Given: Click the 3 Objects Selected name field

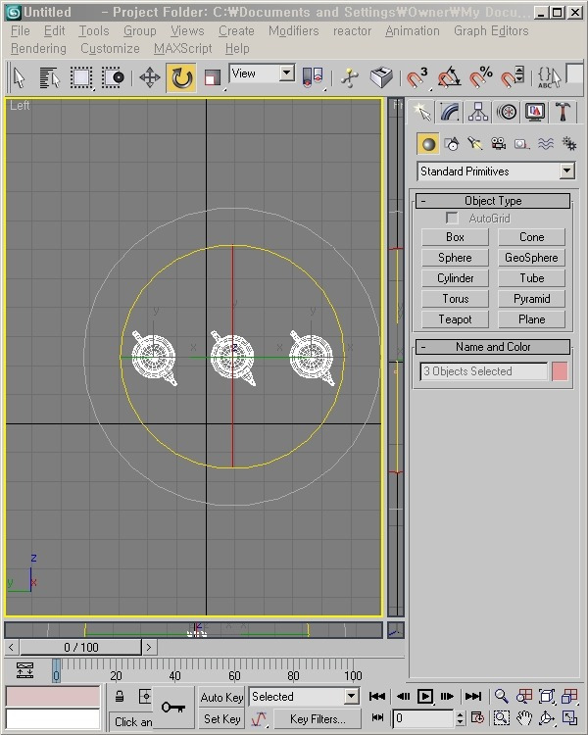Looking at the screenshot, I should click(x=483, y=371).
